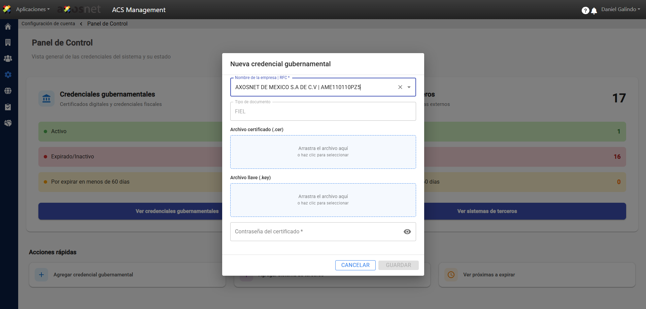Open the users group sidebar icon
This screenshot has height=309, width=646.
[x=8, y=59]
